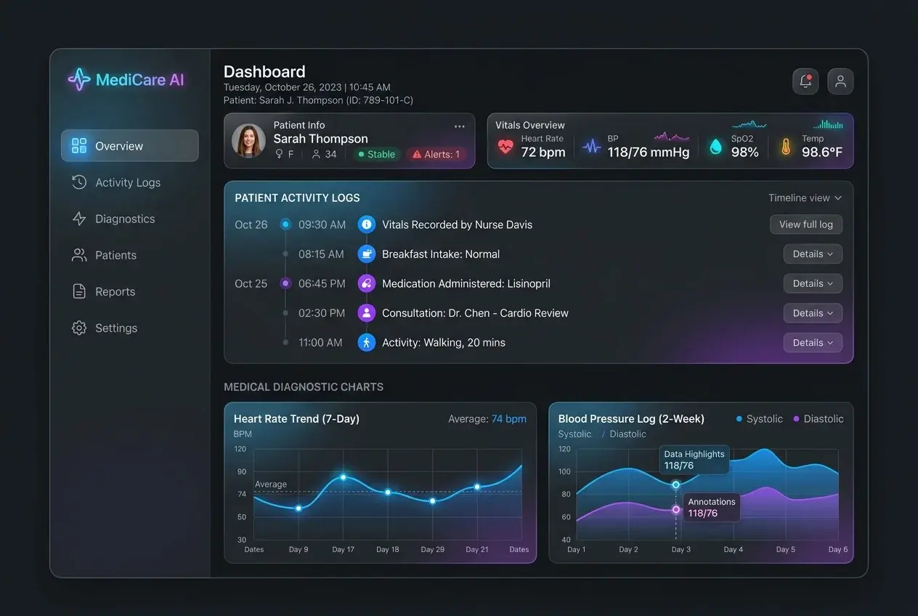
Task: Click the heart rate icon in Vitals
Action: click(505, 147)
